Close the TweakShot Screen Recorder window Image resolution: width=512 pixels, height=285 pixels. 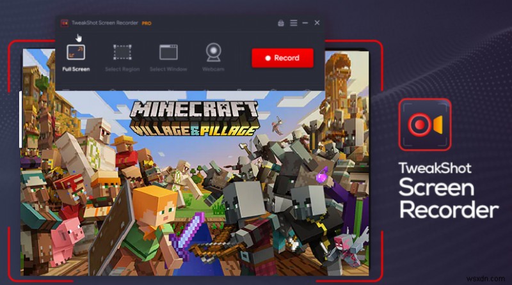click(317, 22)
